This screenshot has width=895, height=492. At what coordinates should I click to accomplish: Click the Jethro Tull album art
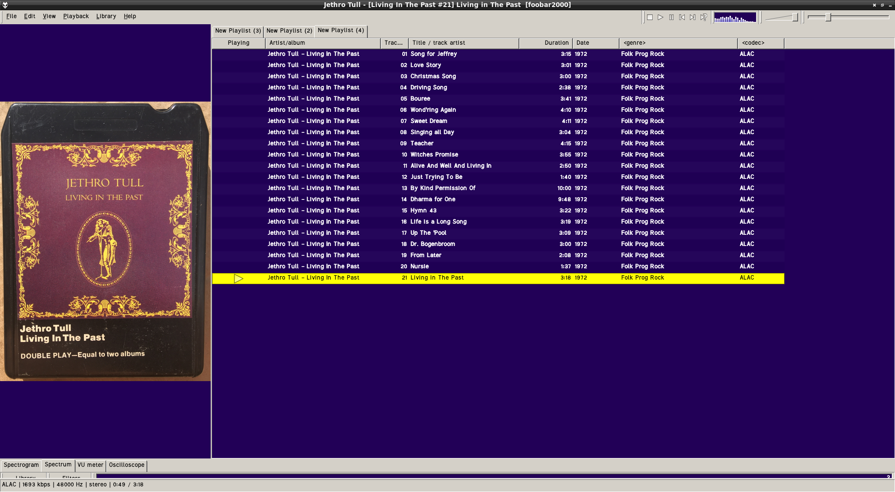(x=105, y=241)
